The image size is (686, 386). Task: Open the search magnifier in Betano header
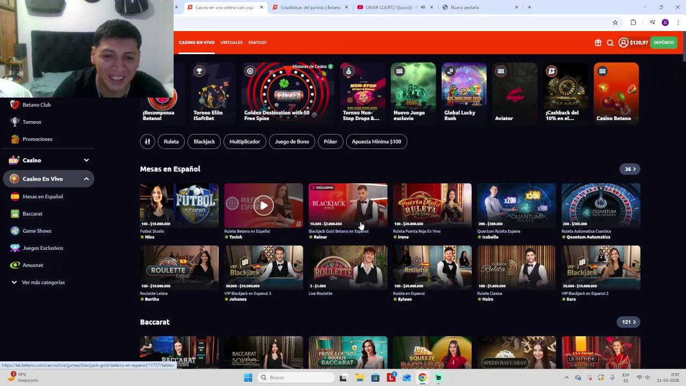tap(610, 42)
